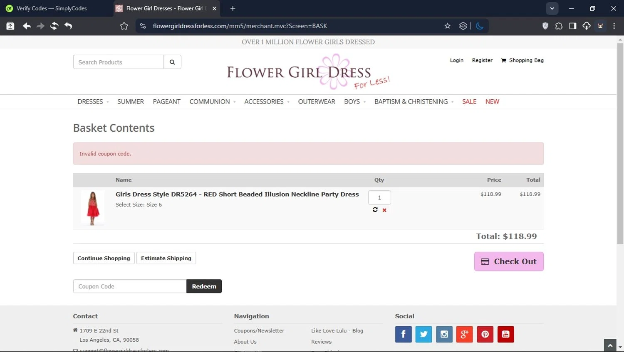Click the pink Check Out button
Image resolution: width=624 pixels, height=352 pixels.
tap(509, 261)
